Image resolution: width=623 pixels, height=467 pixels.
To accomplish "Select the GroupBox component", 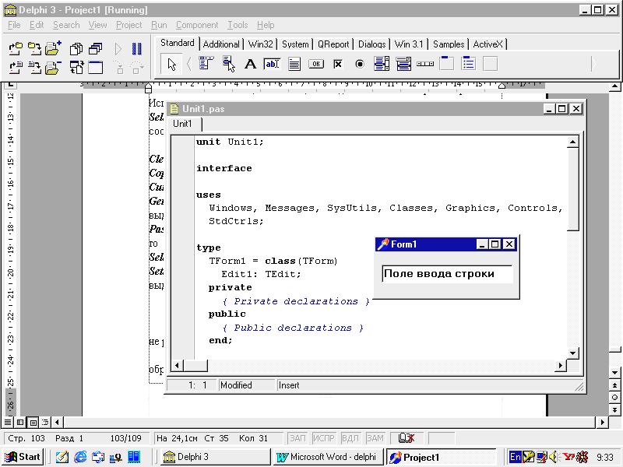I will click(447, 64).
